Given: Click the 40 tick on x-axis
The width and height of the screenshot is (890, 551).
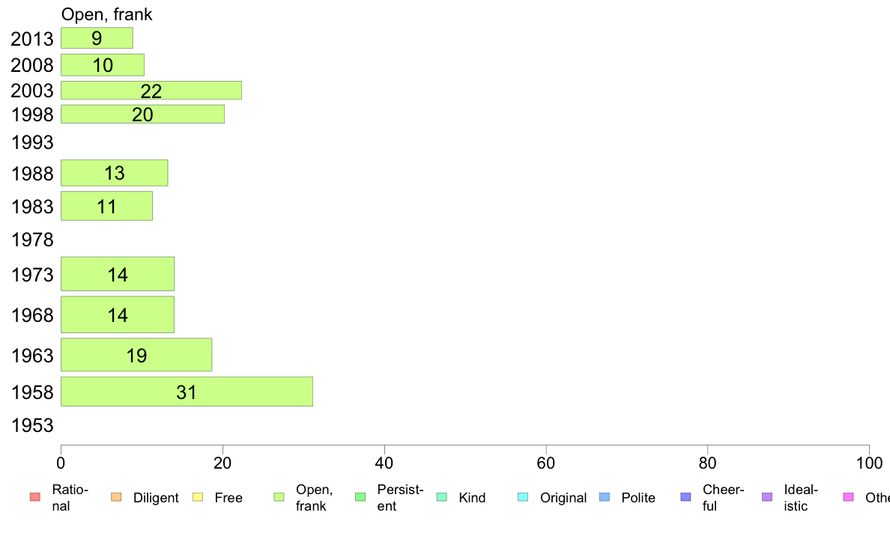Looking at the screenshot, I should point(384,463).
